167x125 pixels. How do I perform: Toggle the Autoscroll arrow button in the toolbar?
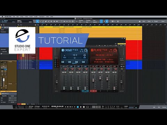pos(107,21)
